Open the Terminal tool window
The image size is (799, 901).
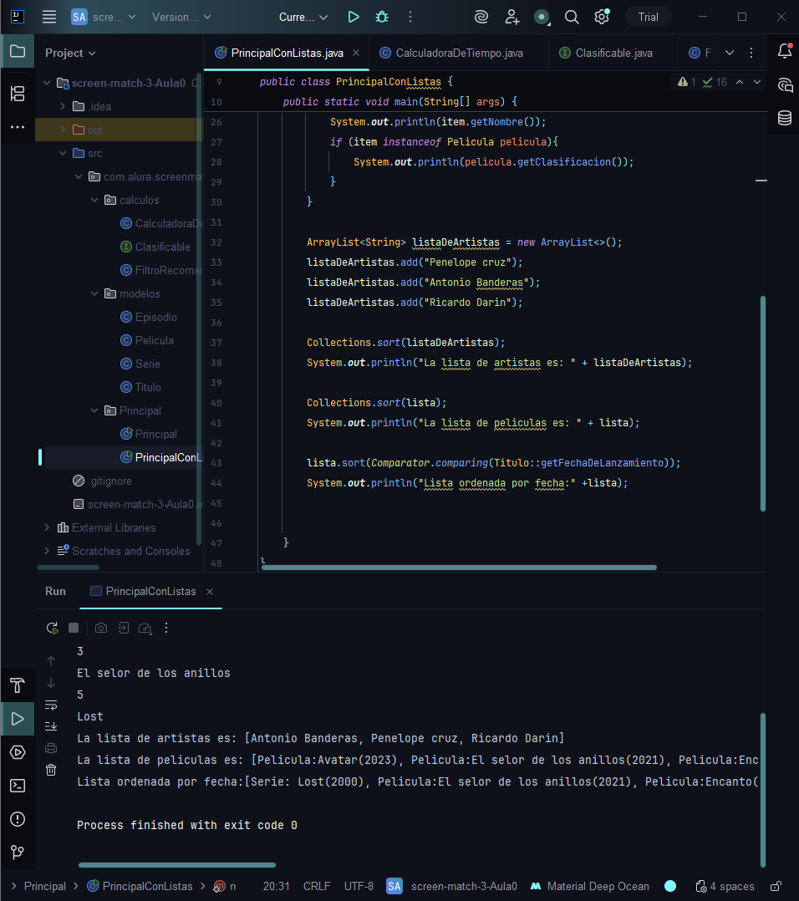pos(18,786)
